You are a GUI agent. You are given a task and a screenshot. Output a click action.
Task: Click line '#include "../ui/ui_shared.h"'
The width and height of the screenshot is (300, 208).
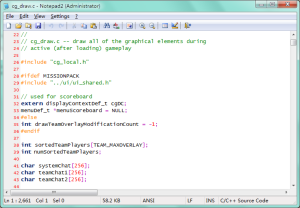tap(66, 83)
